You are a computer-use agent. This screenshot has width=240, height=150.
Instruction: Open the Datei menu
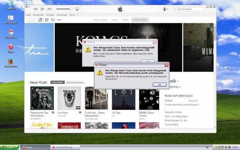pyautogui.click(x=28, y=15)
